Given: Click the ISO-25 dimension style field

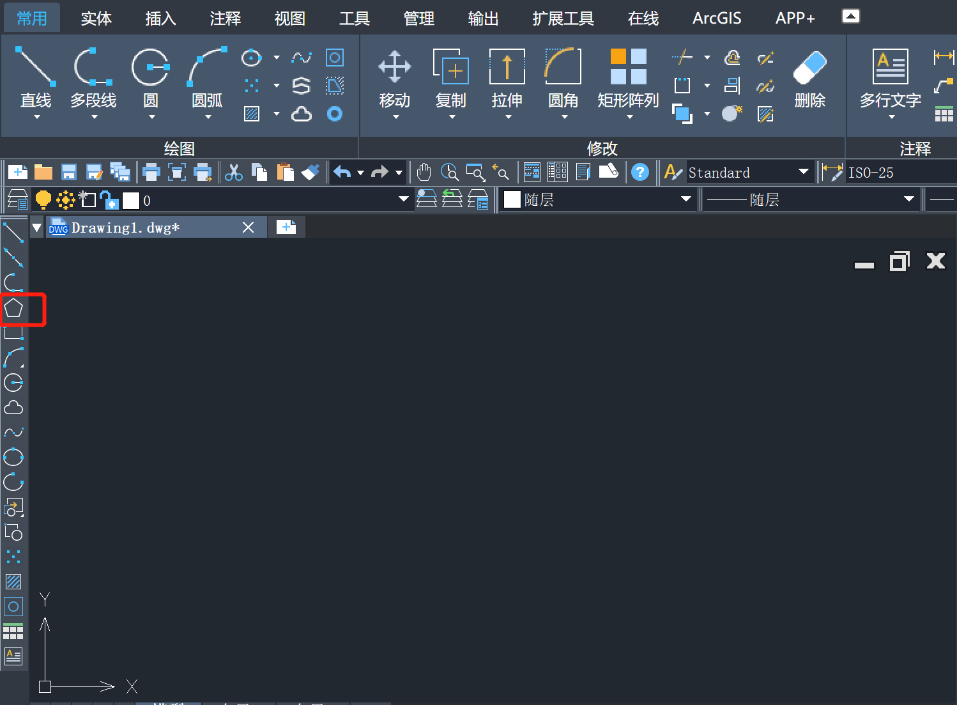Looking at the screenshot, I should point(901,173).
